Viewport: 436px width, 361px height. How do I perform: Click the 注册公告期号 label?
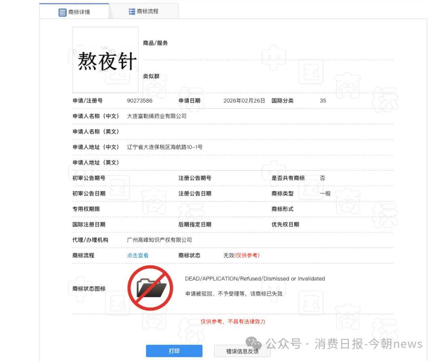[195, 178]
